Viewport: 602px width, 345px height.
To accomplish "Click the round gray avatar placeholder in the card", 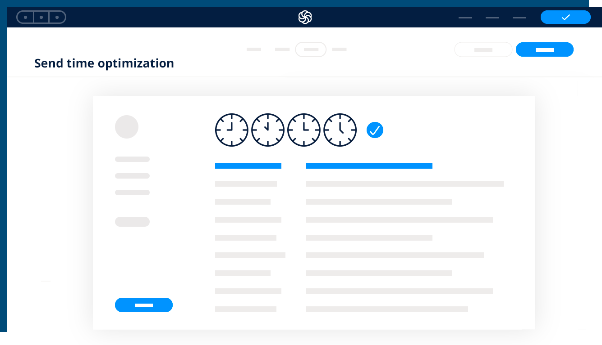I will point(127,127).
